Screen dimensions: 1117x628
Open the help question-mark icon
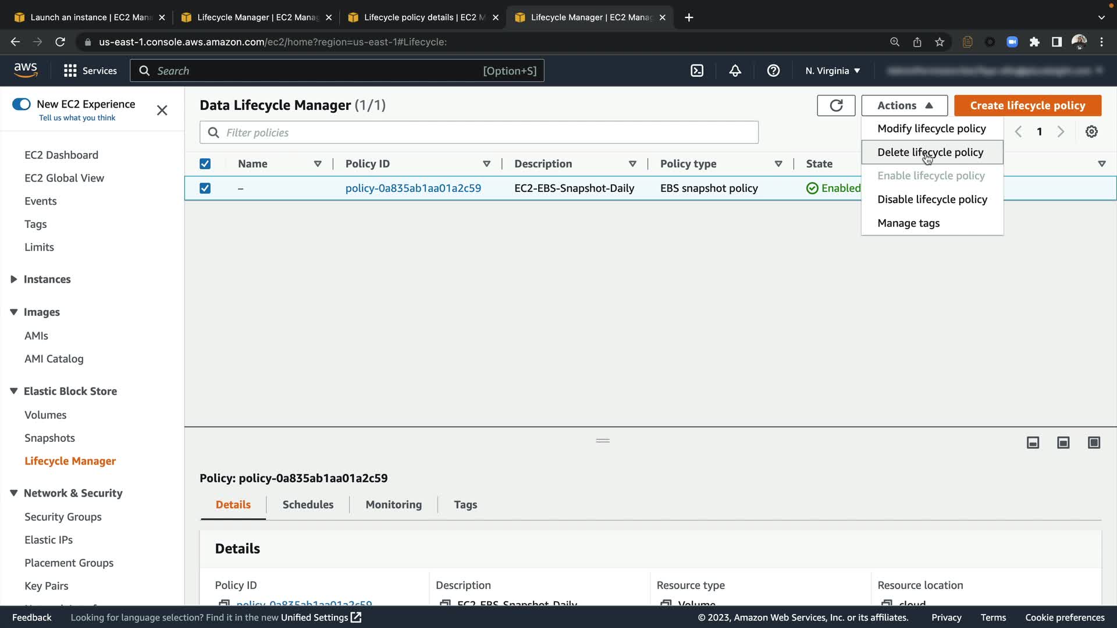tap(773, 71)
